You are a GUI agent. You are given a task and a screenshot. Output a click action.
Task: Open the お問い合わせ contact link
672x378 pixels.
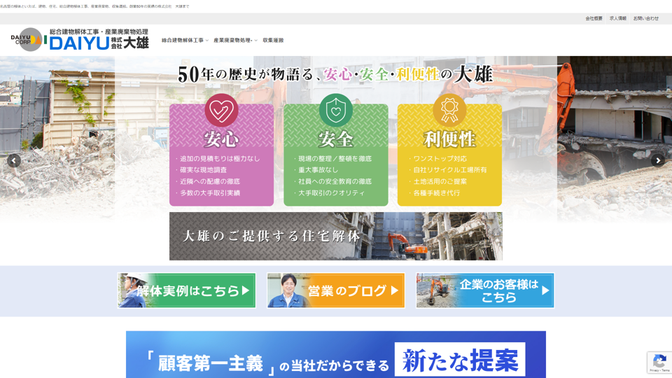[645, 18]
